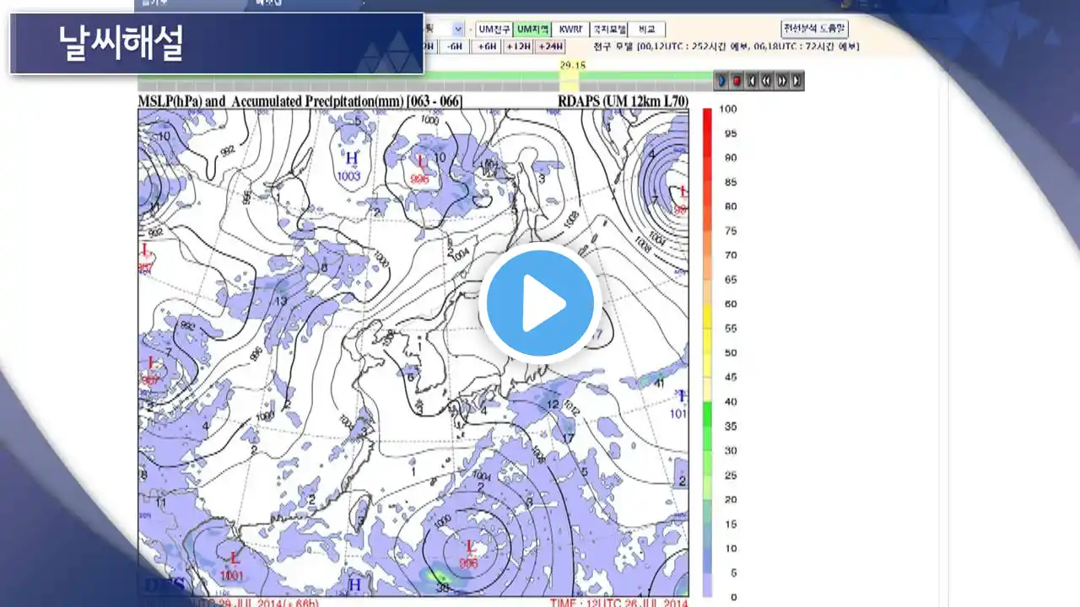The image size is (1080, 607).
Task: Click the RDAPS (UM 12km L70) map title
Action: [623, 102]
